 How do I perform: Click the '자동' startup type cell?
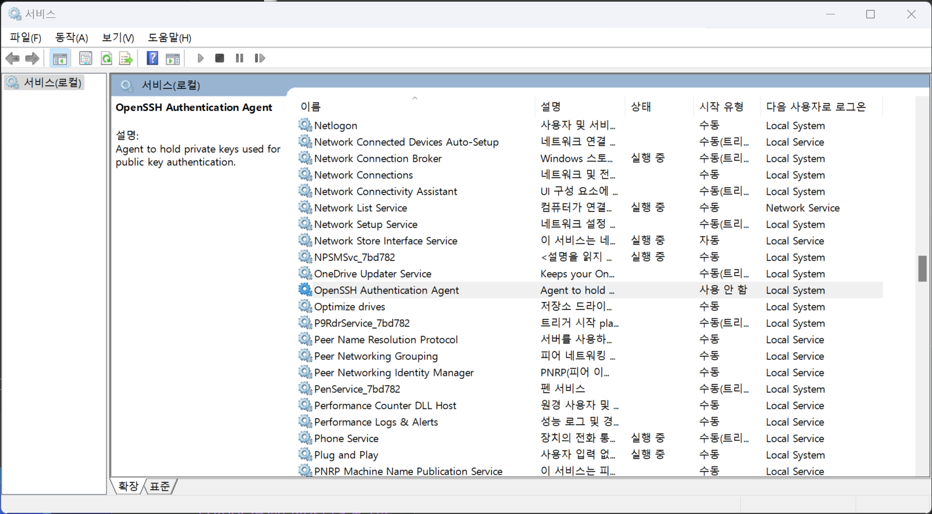coord(709,240)
